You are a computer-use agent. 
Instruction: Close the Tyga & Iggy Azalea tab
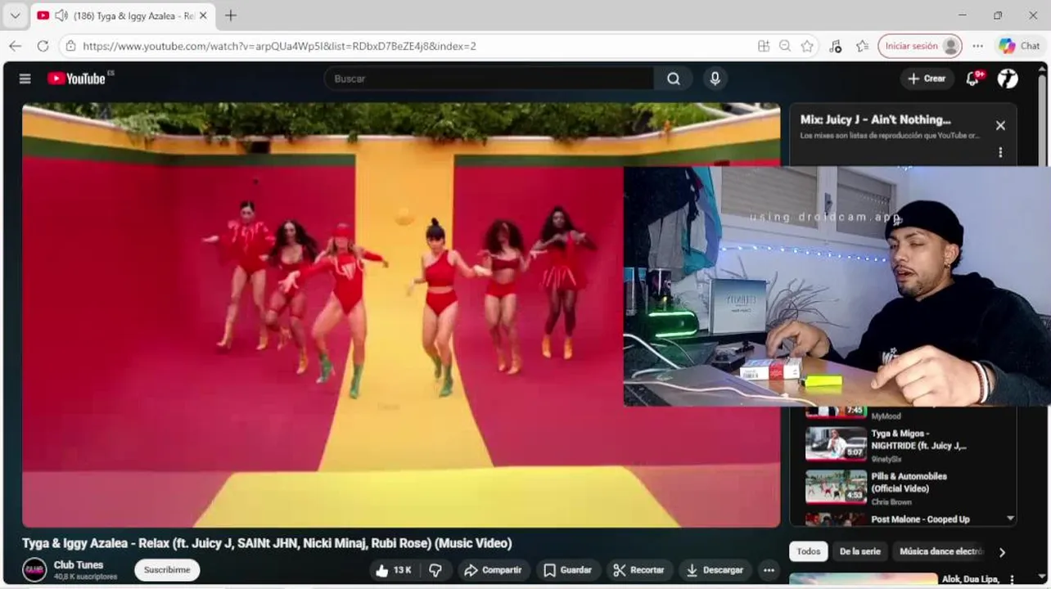(203, 16)
